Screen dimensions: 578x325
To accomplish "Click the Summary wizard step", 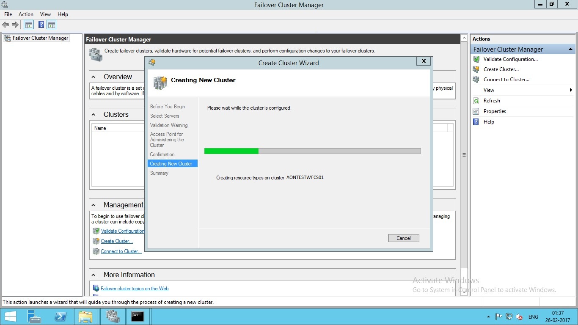I will [159, 173].
